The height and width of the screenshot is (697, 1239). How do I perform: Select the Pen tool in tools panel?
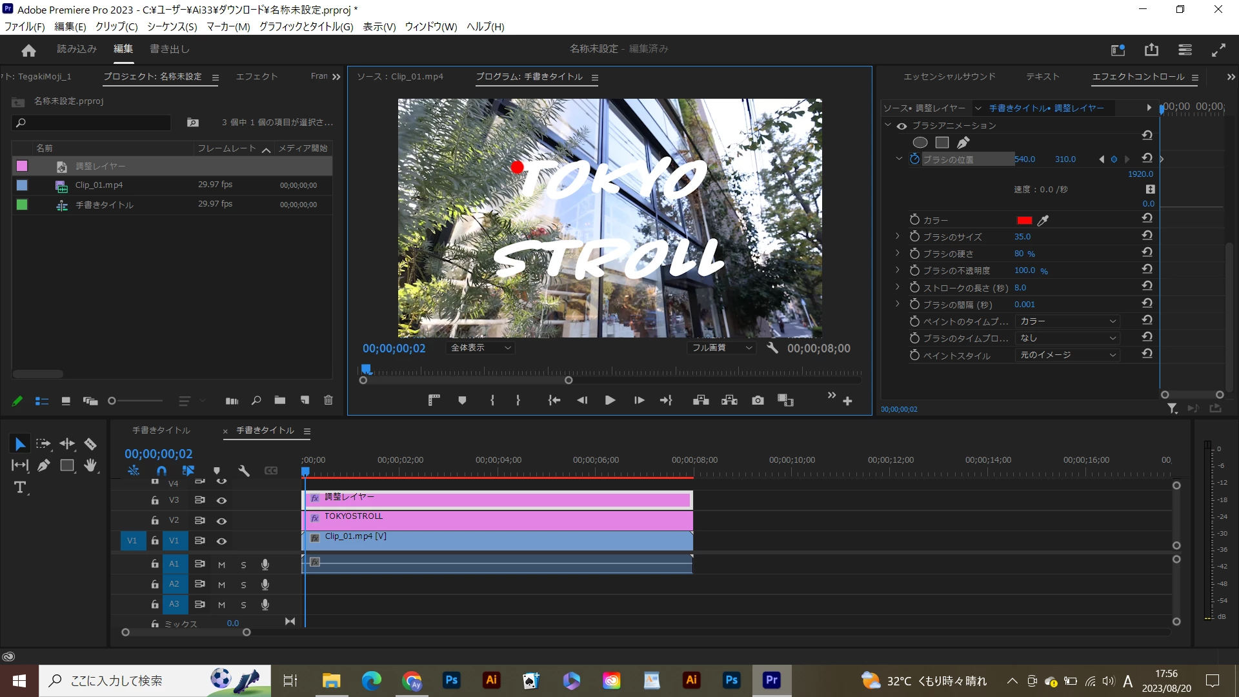coord(43,465)
